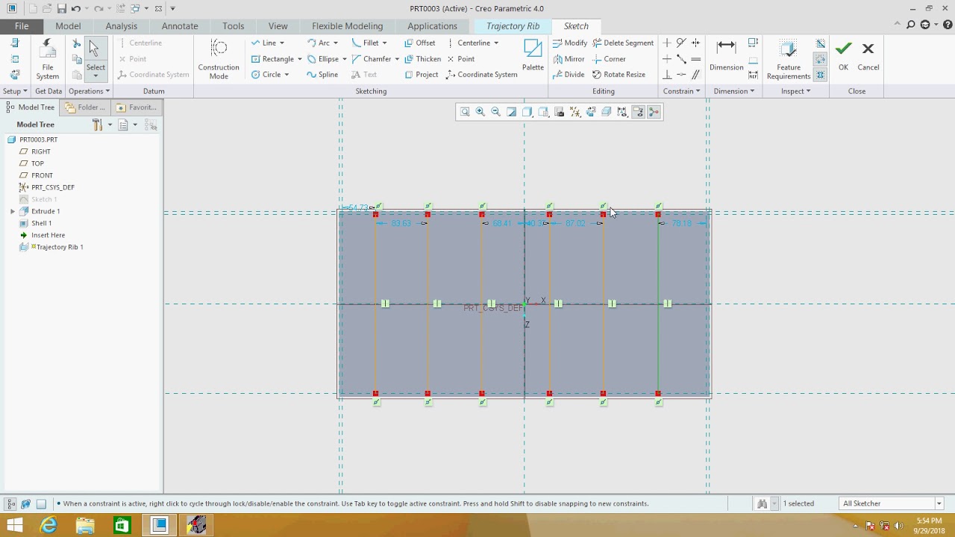This screenshot has height=537, width=955.
Task: Open the File menu
Action: tap(22, 26)
